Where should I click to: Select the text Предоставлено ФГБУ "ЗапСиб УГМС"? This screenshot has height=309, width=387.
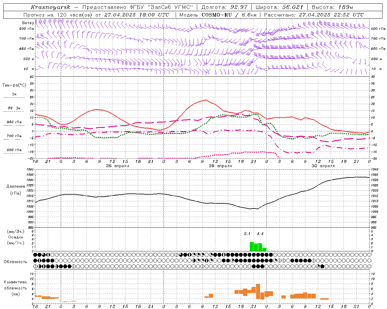138,7
